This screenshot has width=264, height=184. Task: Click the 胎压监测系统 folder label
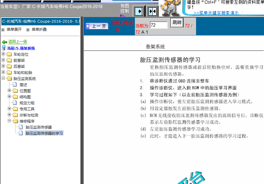(25, 79)
